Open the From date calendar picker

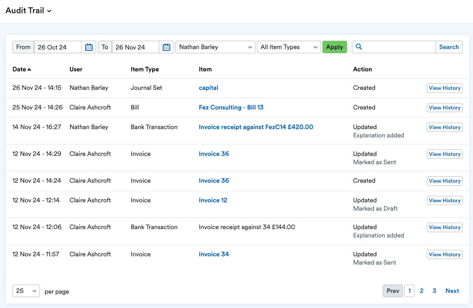(89, 47)
